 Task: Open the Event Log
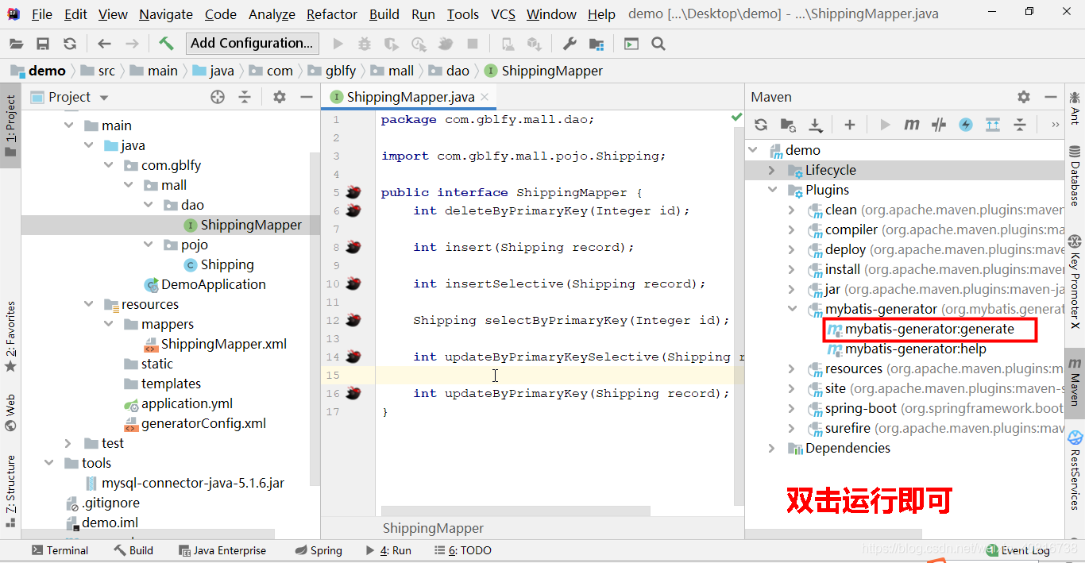click(1017, 550)
